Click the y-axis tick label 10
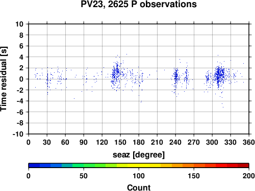The image size is (255, 191). point(19,24)
